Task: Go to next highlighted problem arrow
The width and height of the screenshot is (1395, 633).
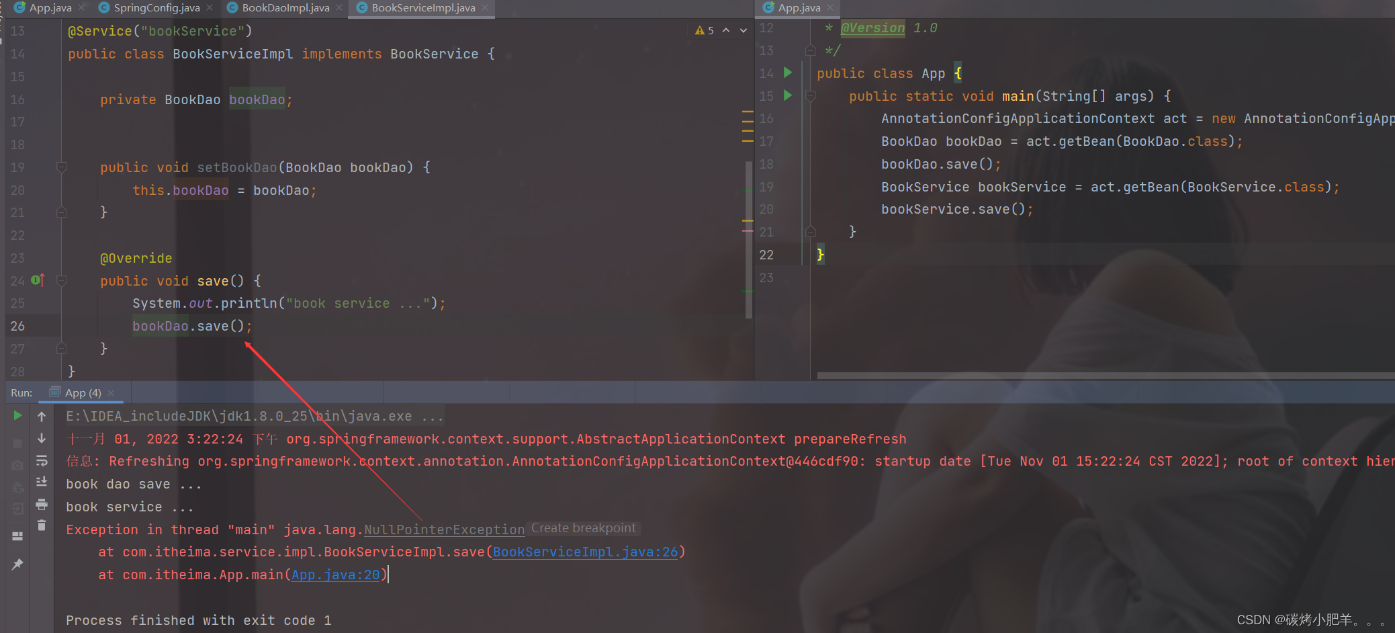Action: [x=744, y=30]
